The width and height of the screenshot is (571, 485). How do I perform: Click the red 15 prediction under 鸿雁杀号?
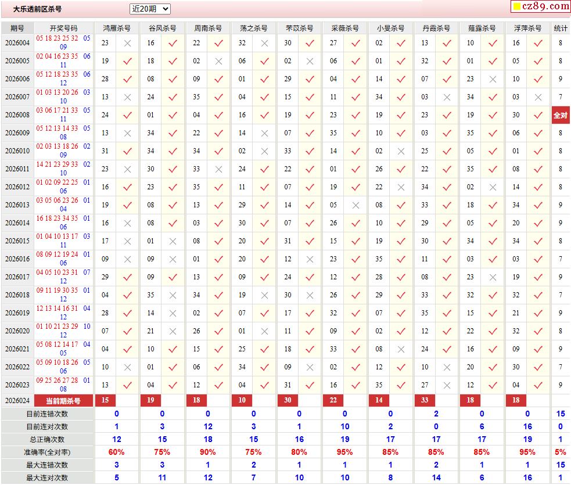pyautogui.click(x=105, y=400)
